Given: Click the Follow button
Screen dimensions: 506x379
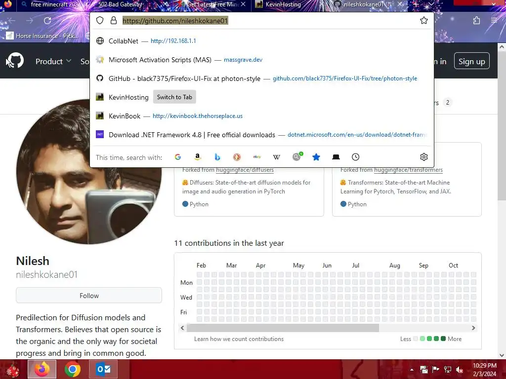Looking at the screenshot, I should pyautogui.click(x=89, y=296).
